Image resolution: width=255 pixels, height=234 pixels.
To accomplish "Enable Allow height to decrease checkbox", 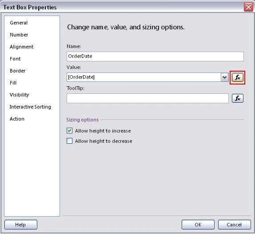I will [69, 141].
